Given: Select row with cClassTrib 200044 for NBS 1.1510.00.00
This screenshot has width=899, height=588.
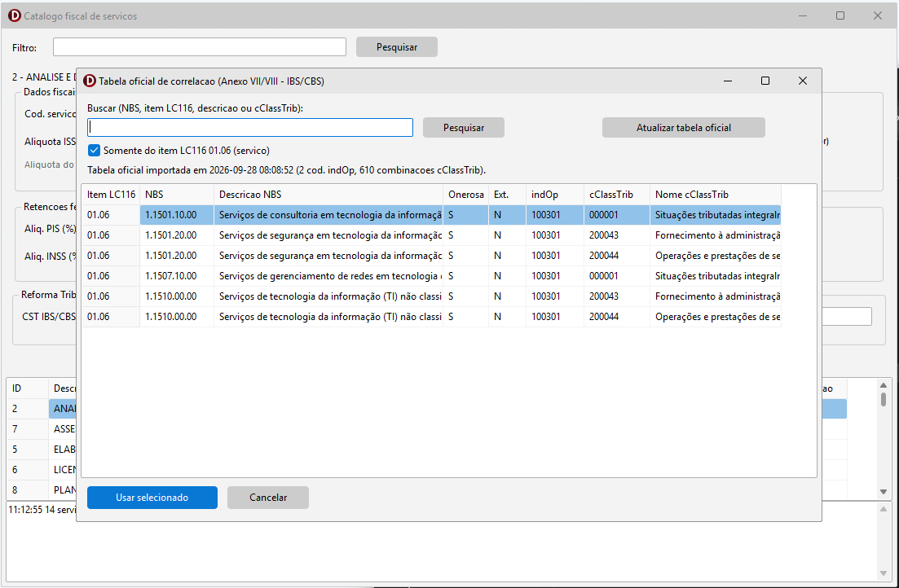Looking at the screenshot, I should point(431,316).
